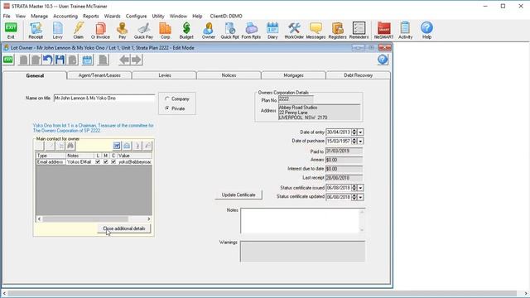The height and width of the screenshot is (298, 530).
Task: Toggle the C checkbox for Email address row
Action: [113, 162]
